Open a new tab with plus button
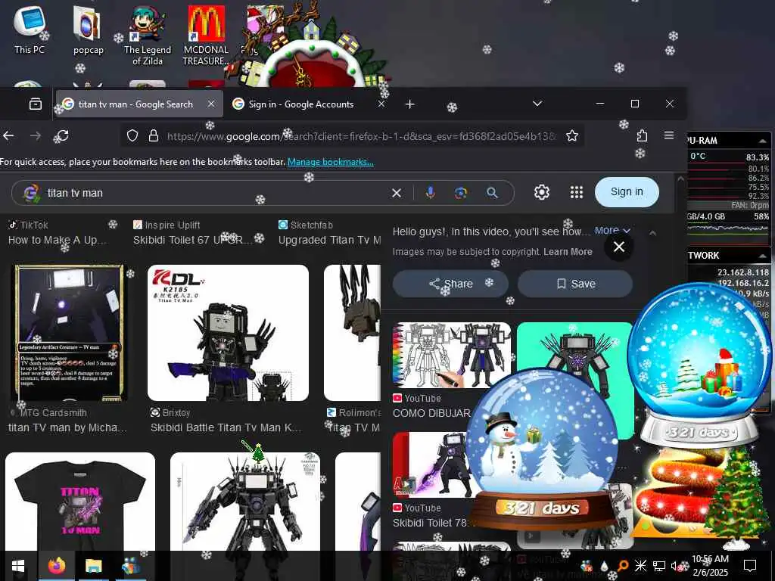 [x=409, y=104]
